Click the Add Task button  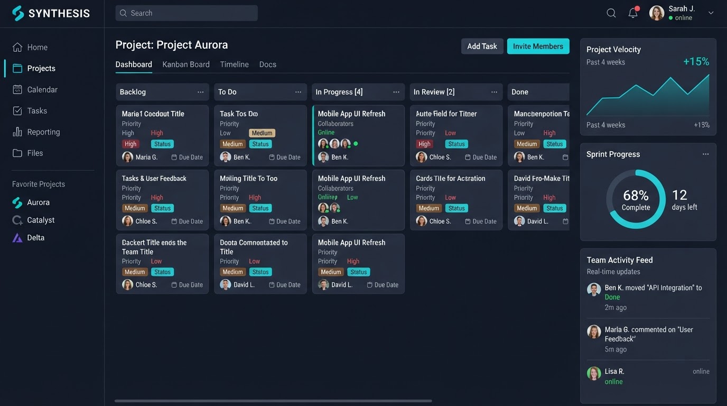click(x=482, y=47)
